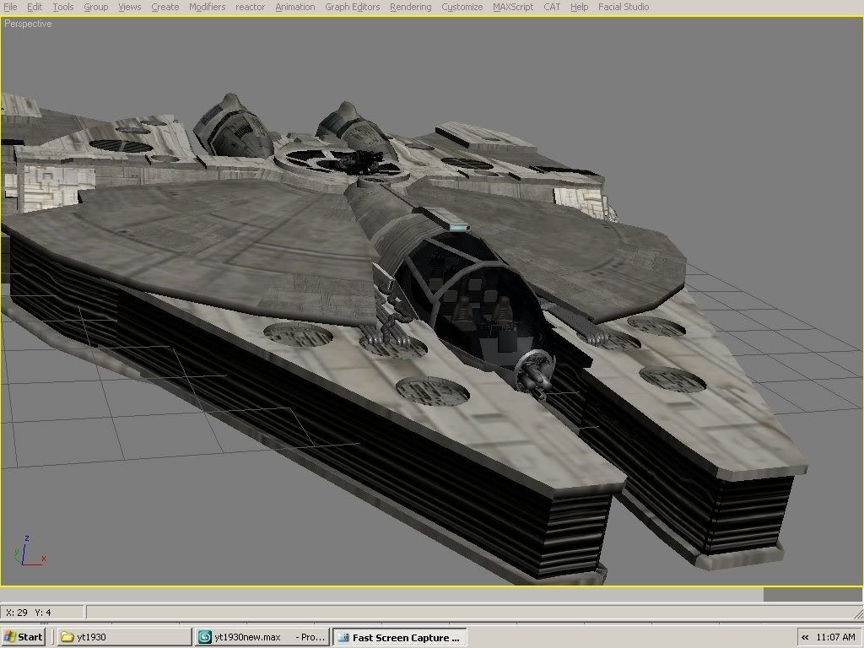Image resolution: width=864 pixels, height=648 pixels.
Task: Switch to yt1930new.max taskbar window
Action: point(262,637)
